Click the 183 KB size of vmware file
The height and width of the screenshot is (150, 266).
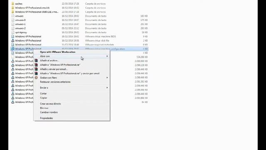click(144, 16)
